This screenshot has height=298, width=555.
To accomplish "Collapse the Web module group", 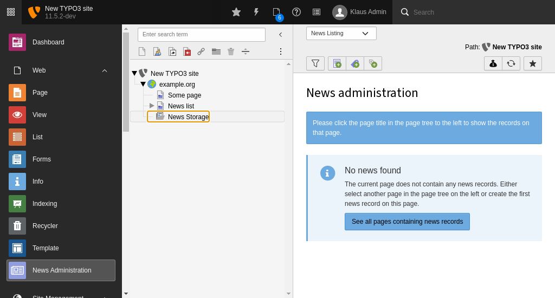I will click(105, 70).
